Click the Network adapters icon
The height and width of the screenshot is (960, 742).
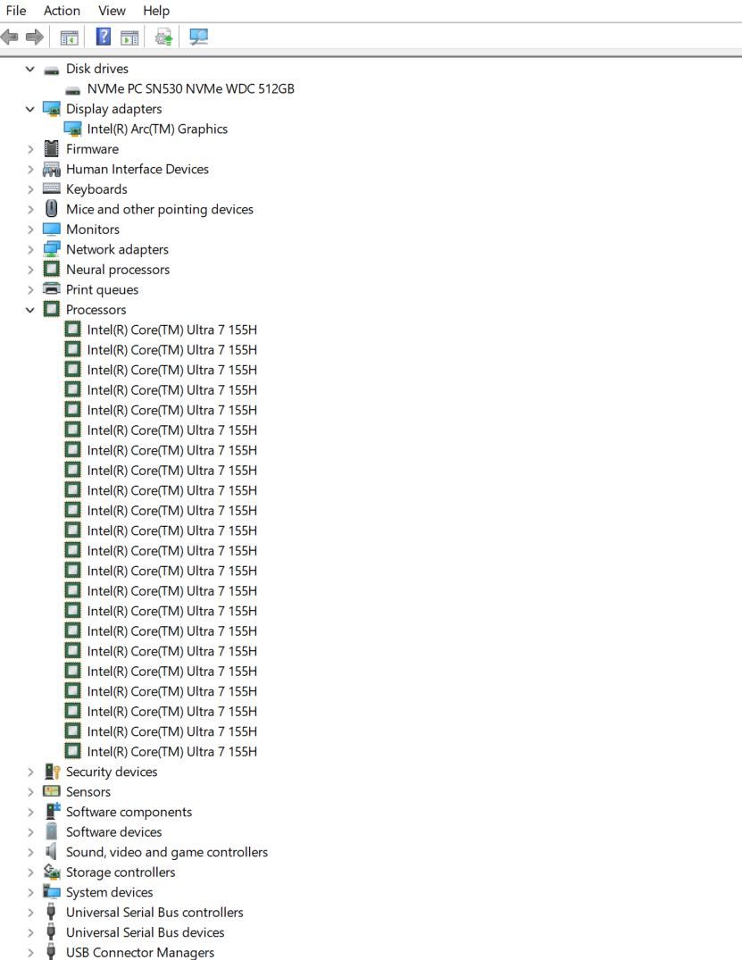pyautogui.click(x=52, y=249)
